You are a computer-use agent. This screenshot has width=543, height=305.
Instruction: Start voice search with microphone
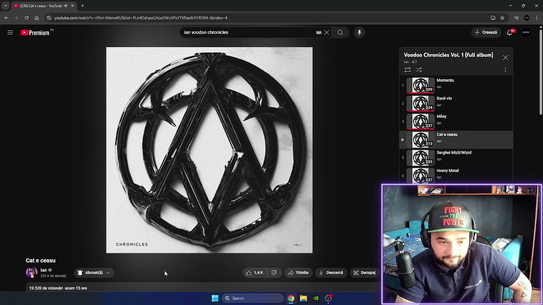click(x=359, y=33)
